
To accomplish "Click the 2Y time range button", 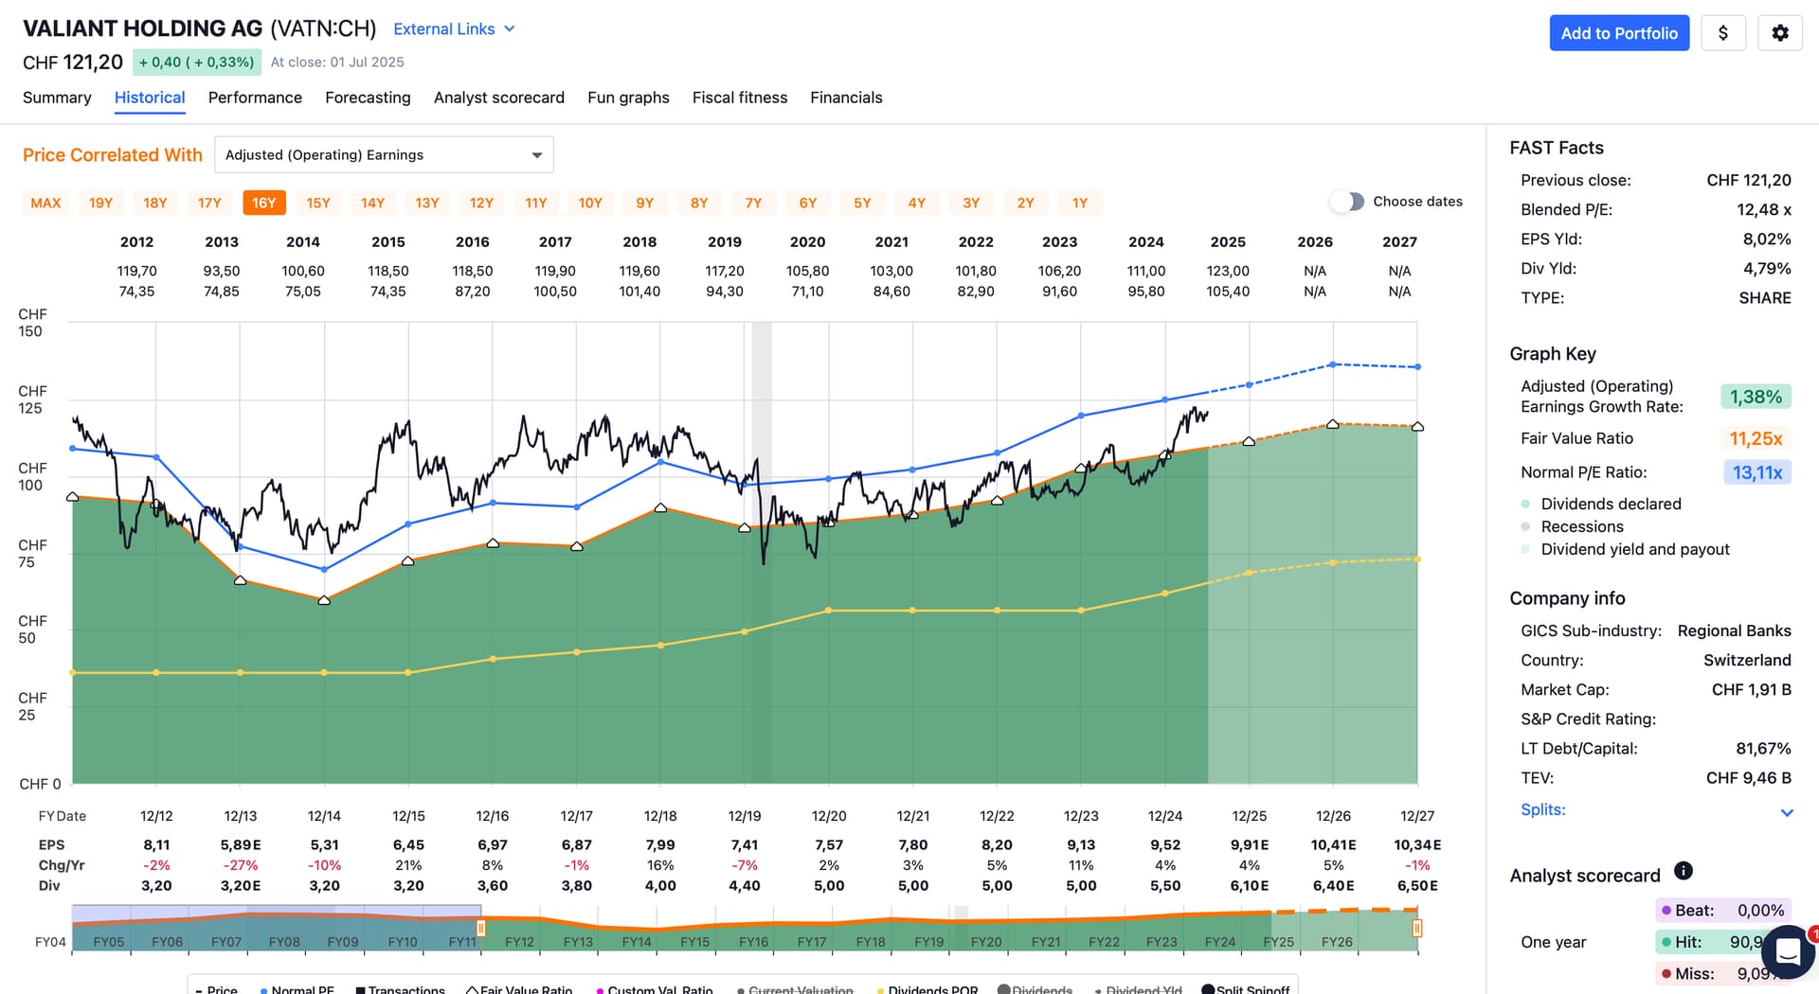I will 1025,203.
